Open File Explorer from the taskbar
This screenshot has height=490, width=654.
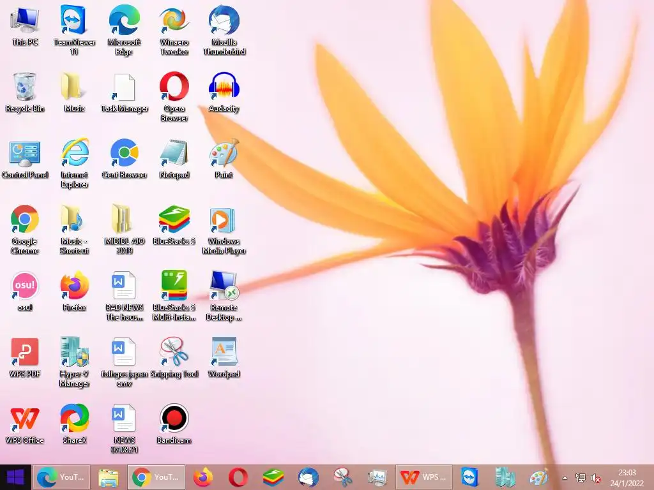(108, 477)
